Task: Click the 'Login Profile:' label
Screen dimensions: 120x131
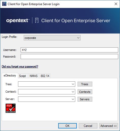Action: (9, 37)
